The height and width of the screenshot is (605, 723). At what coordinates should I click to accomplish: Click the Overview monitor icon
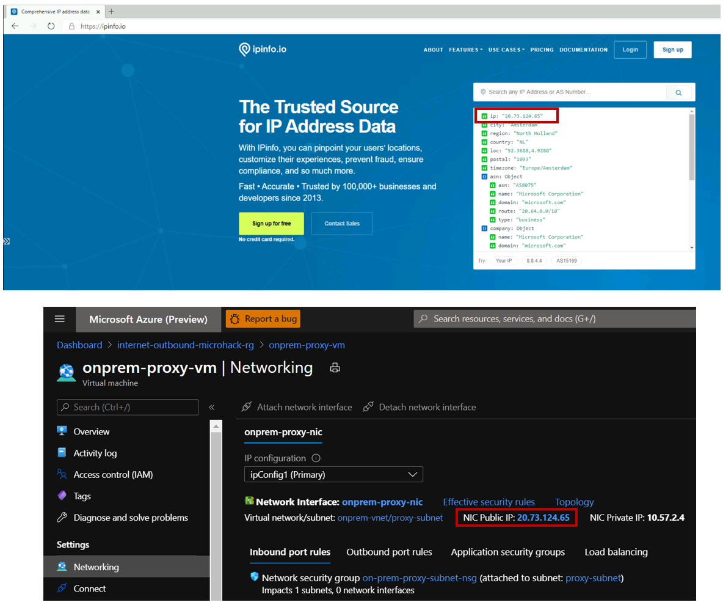coord(62,431)
